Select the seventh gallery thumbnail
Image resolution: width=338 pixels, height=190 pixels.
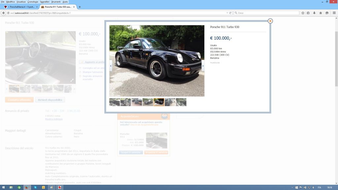click(x=181, y=102)
